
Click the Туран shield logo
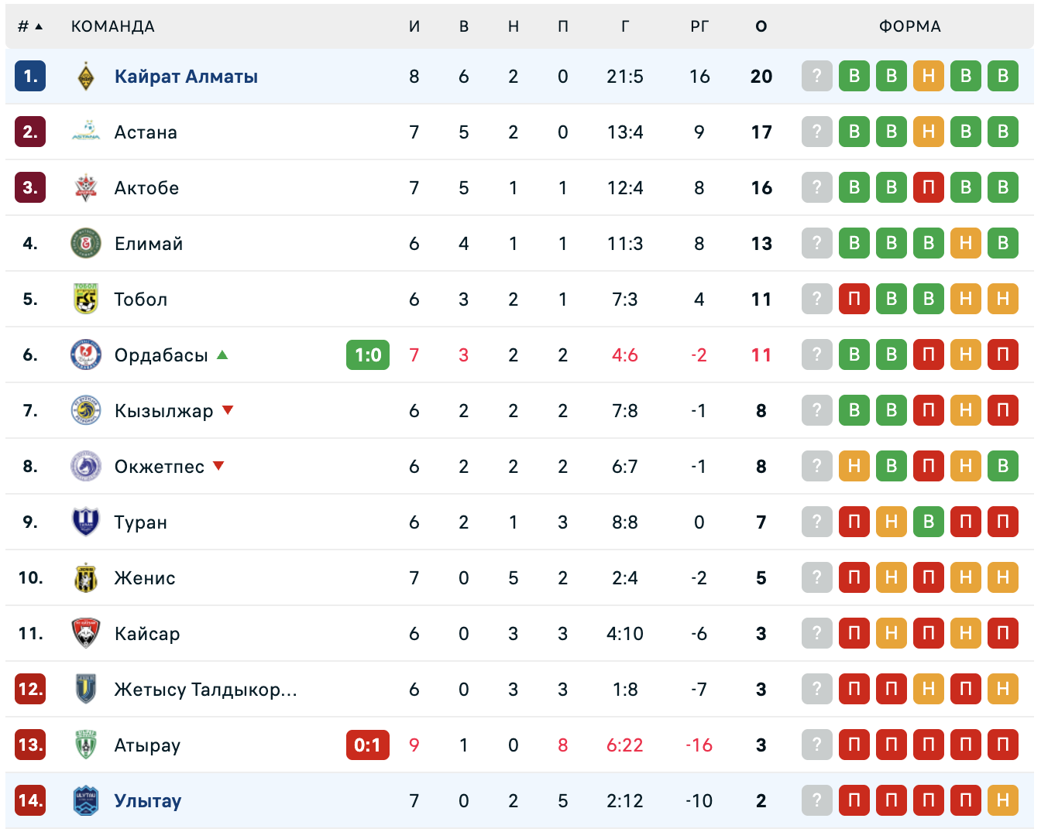click(x=86, y=522)
